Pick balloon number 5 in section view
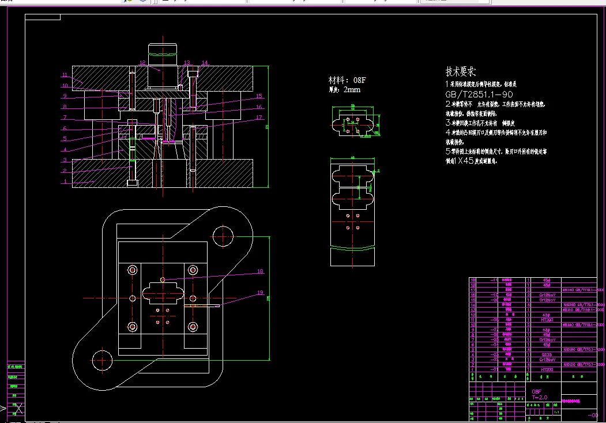606x423 pixels. [x=65, y=139]
